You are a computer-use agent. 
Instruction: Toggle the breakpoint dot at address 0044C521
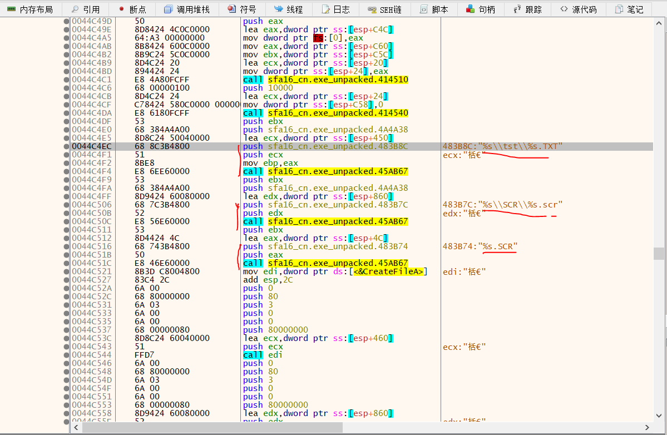coord(67,271)
